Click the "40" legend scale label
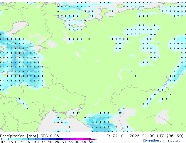 [x=77, y=142]
